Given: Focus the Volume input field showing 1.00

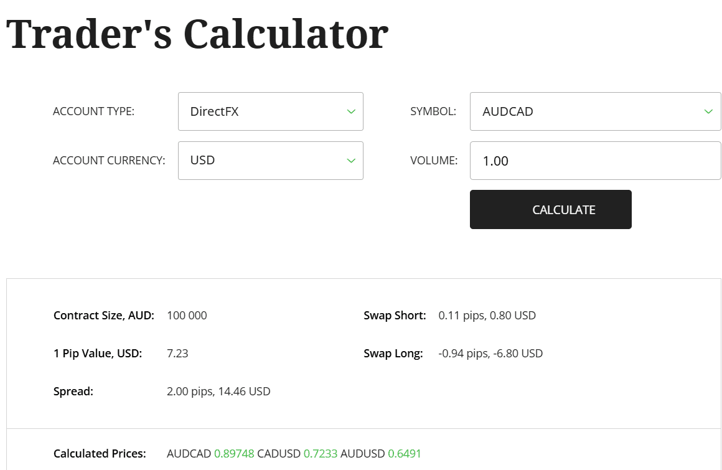Looking at the screenshot, I should click(x=594, y=161).
